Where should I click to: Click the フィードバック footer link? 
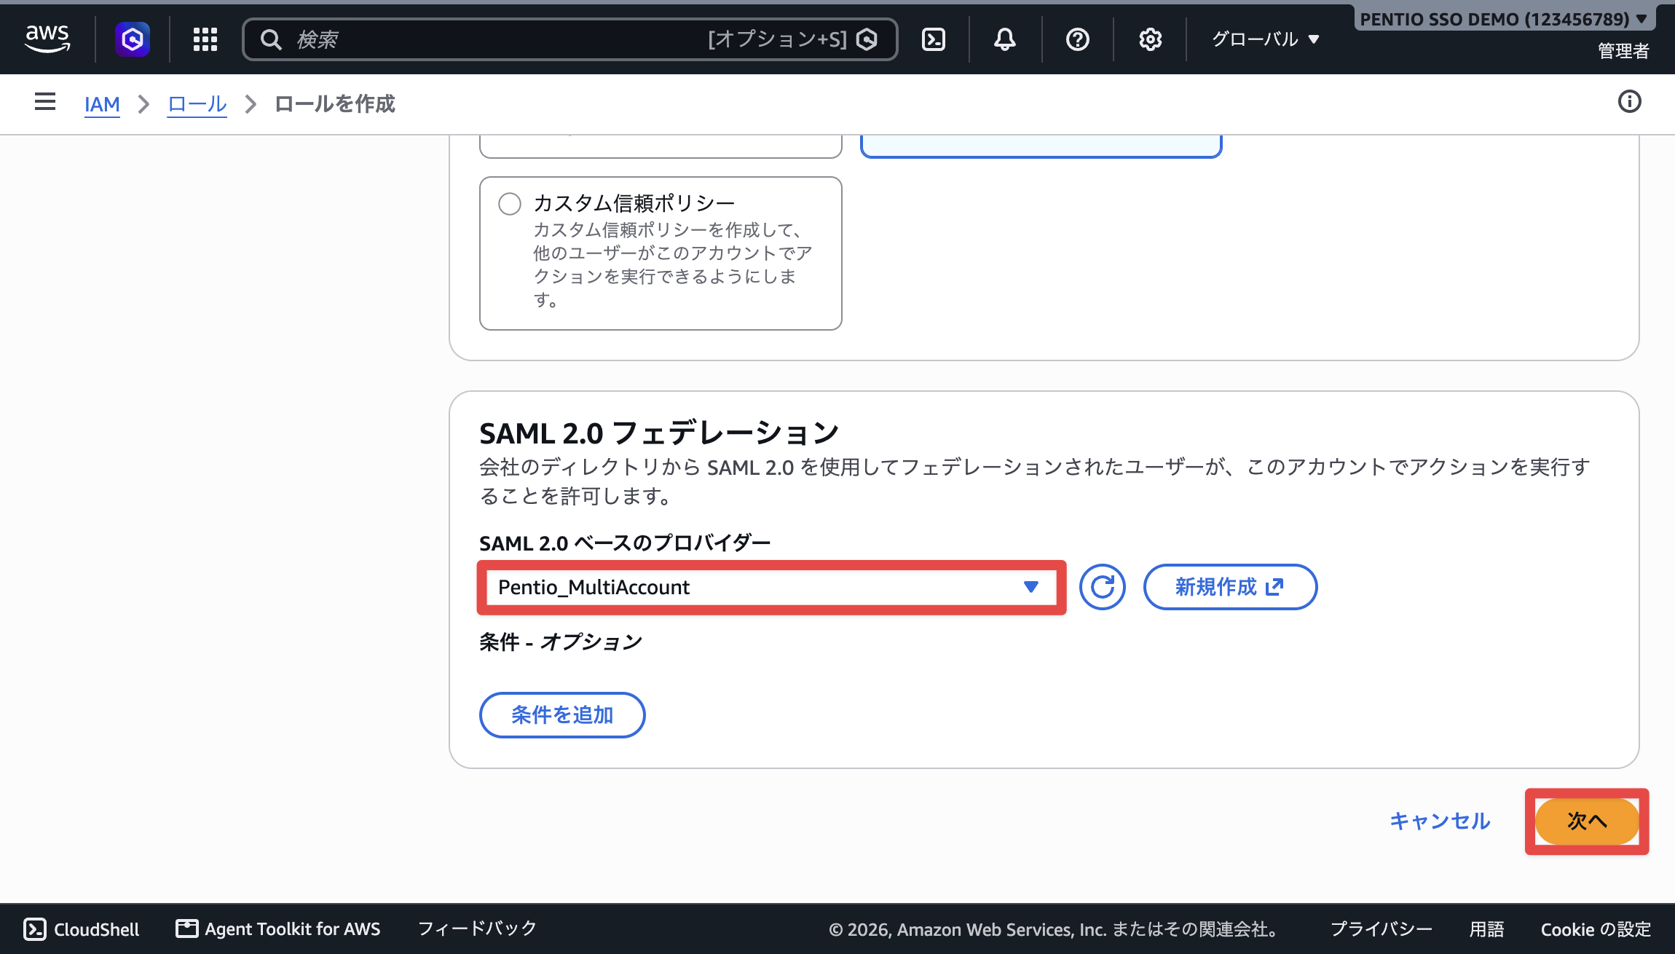[x=477, y=929]
